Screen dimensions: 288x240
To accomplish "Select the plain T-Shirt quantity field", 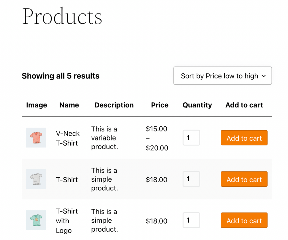I will tap(191, 179).
